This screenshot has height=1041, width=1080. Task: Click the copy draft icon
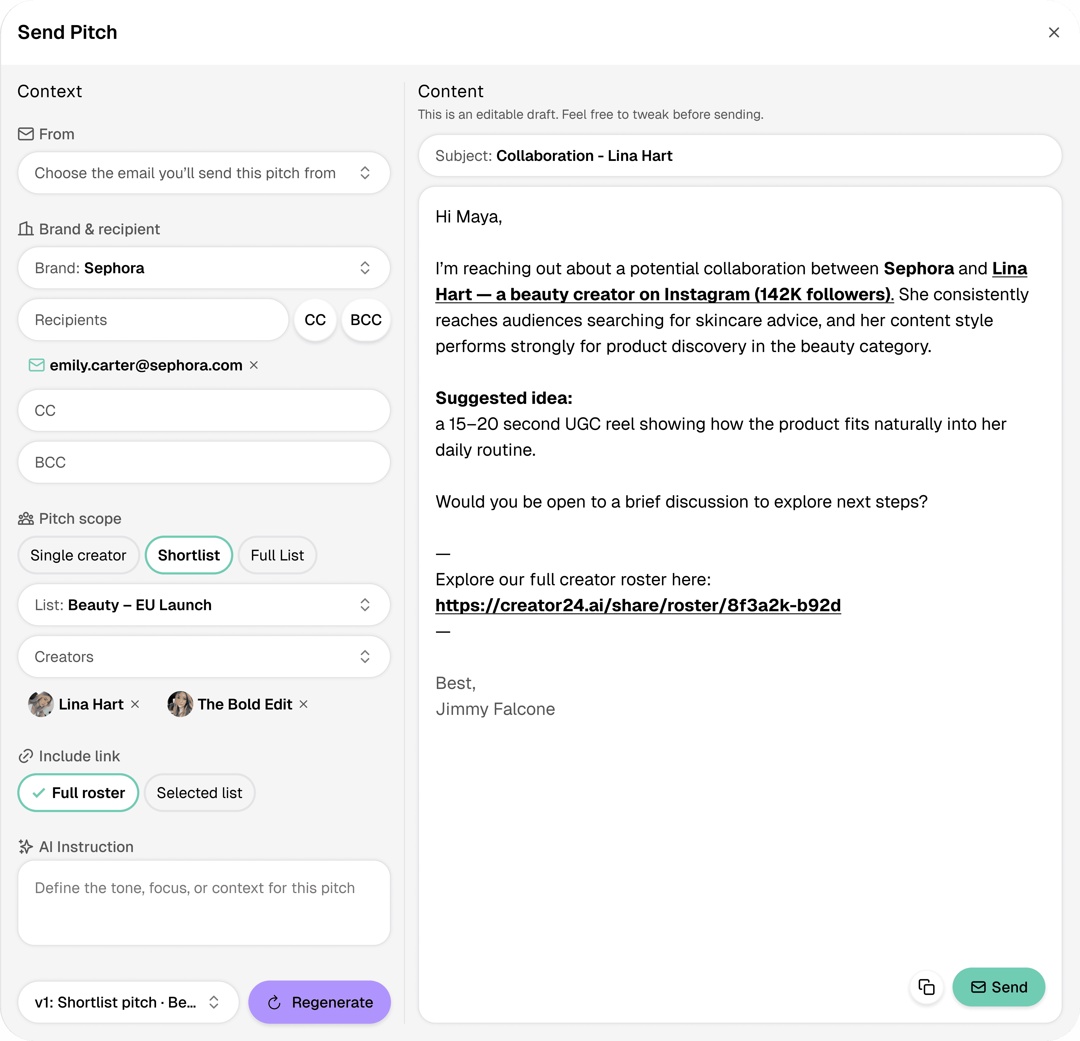[926, 987]
